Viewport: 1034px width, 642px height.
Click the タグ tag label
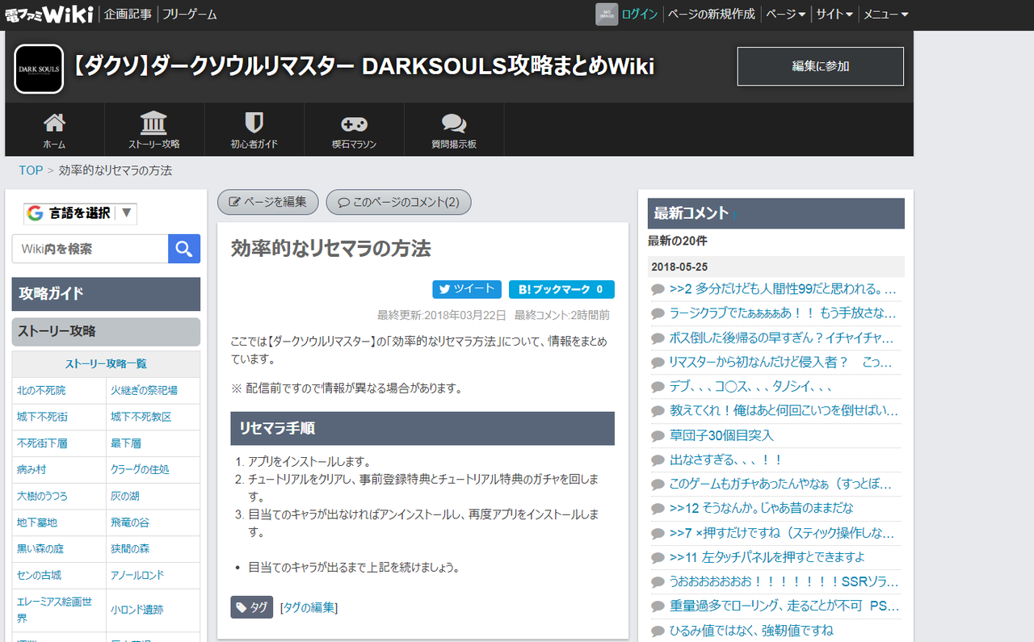point(252,607)
